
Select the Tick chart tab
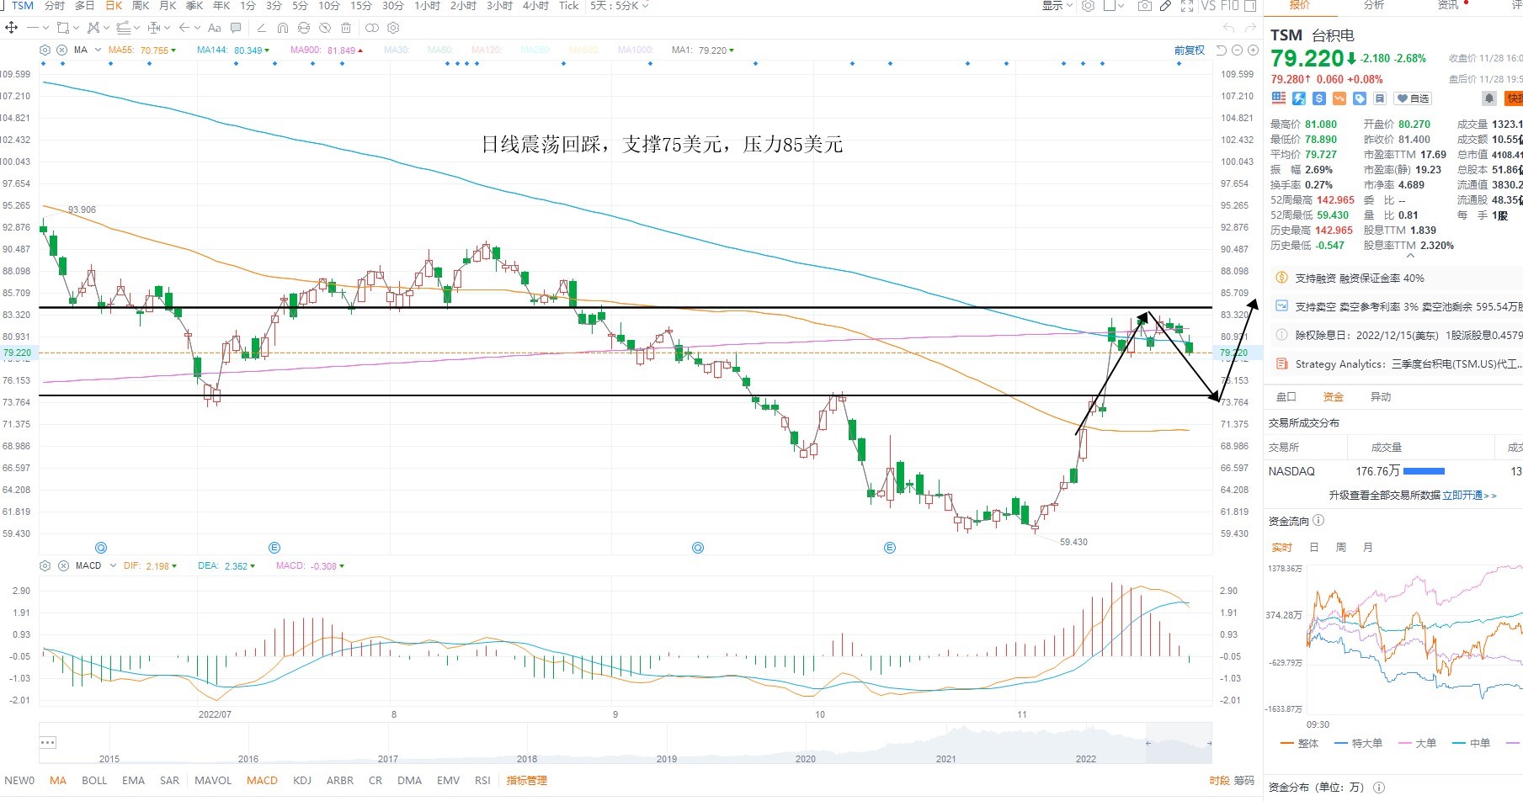coord(569,6)
